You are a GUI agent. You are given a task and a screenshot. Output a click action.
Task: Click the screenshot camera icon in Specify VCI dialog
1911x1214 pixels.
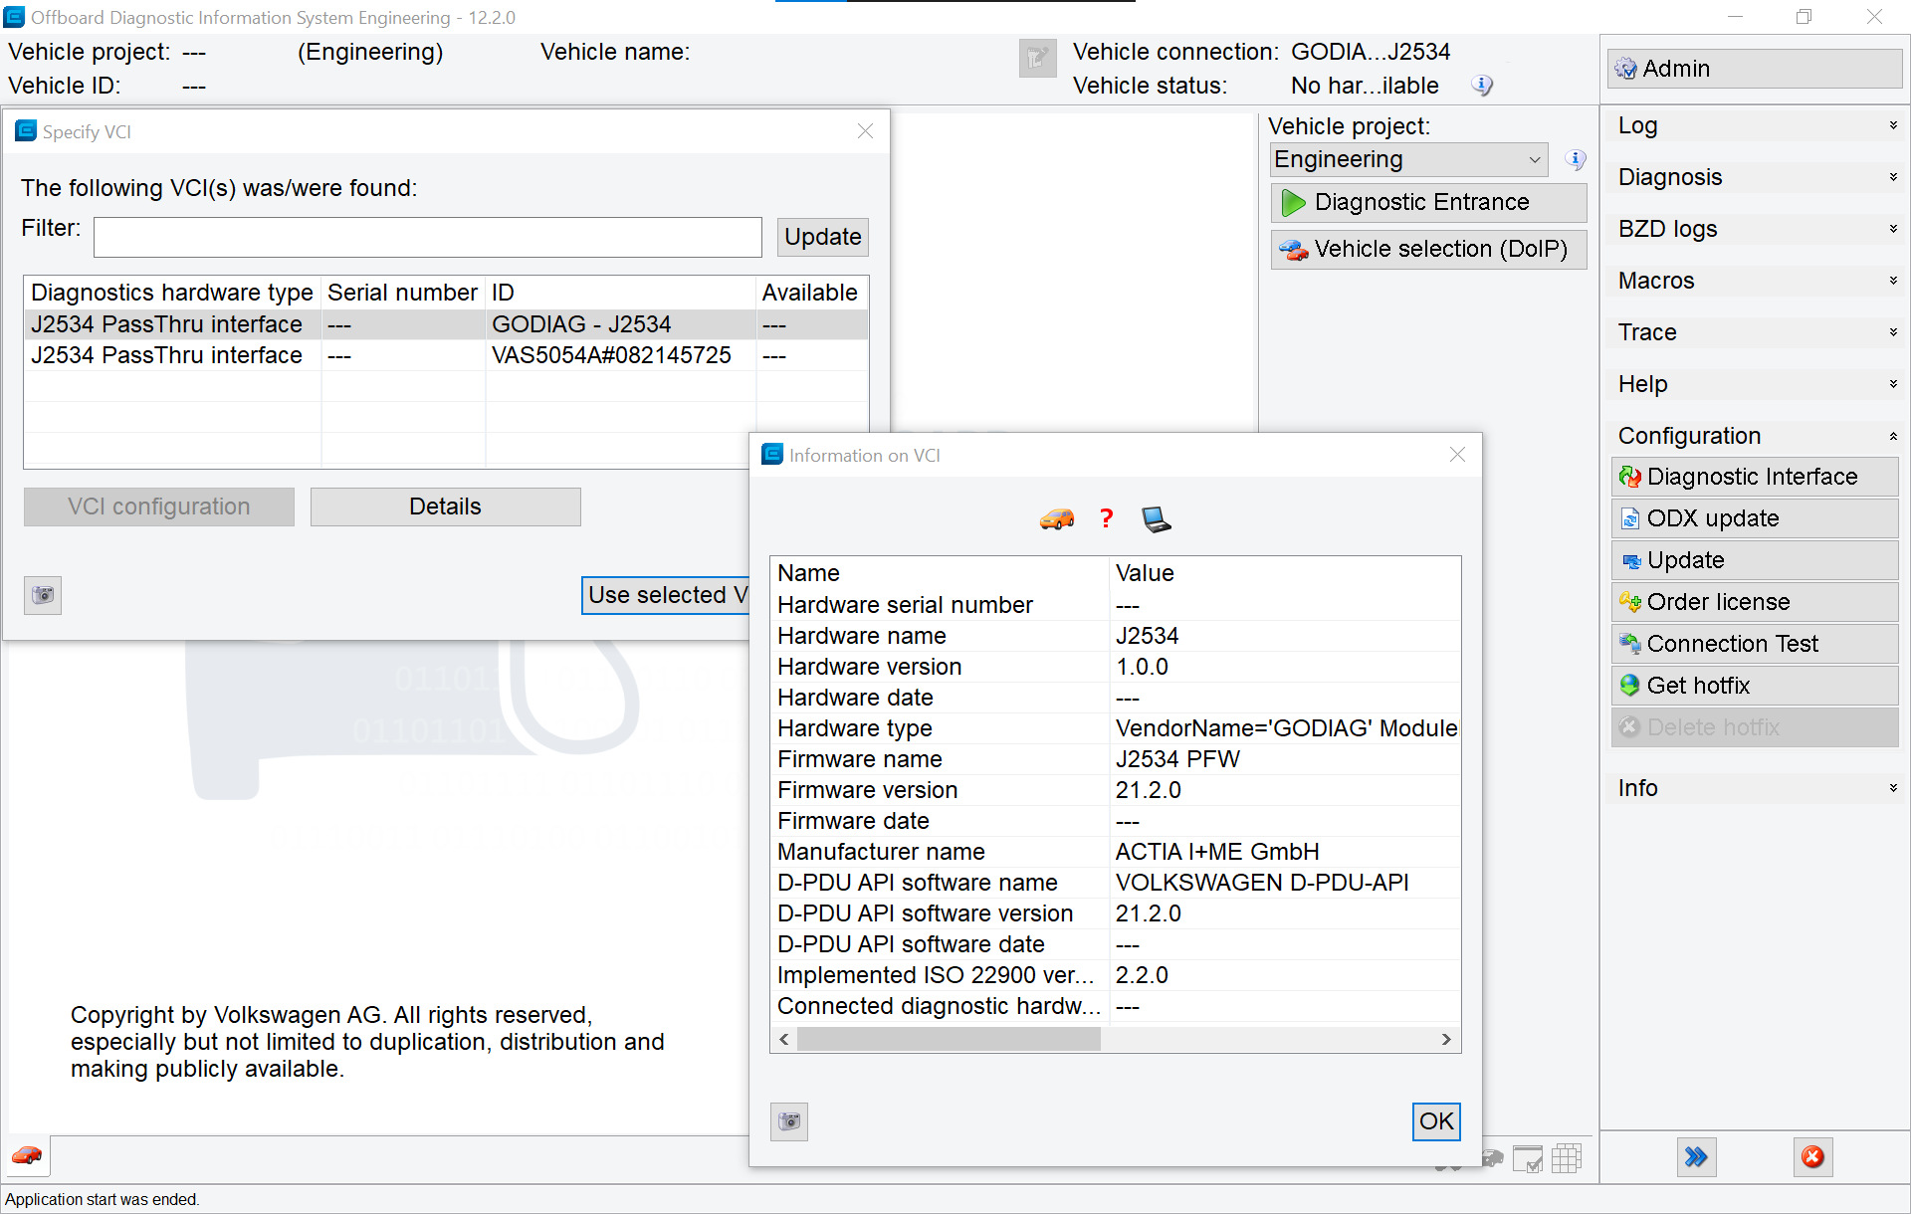(43, 595)
